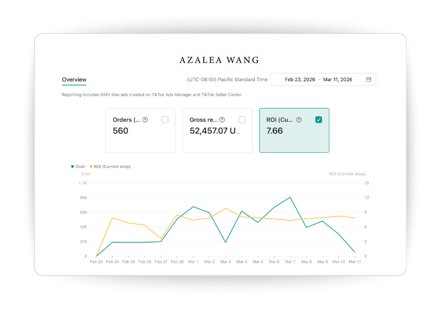Click the help icon on the Gross revenue card

[x=222, y=119]
